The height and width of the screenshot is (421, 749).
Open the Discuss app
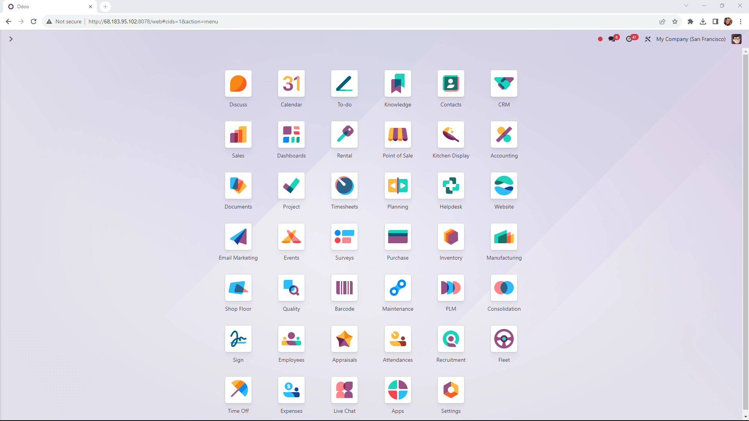coord(238,83)
